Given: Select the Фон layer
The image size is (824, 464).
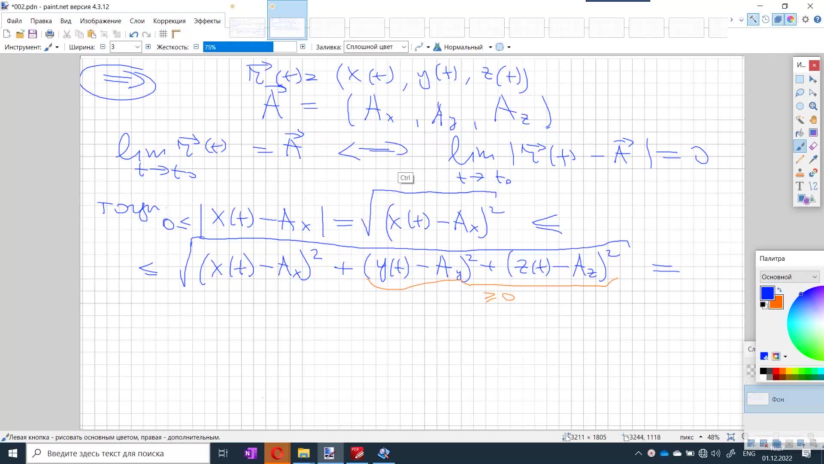Looking at the screenshot, I should [784, 399].
